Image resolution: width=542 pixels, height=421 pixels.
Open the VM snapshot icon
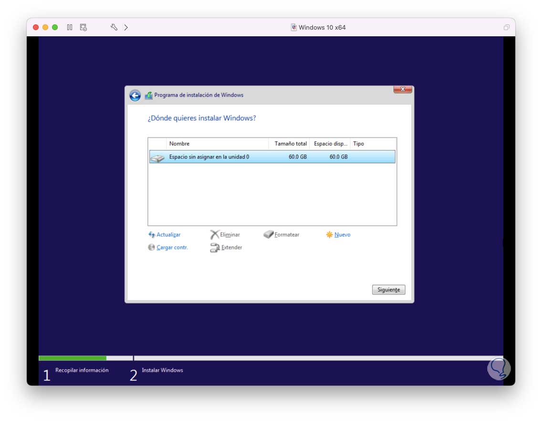pos(83,27)
